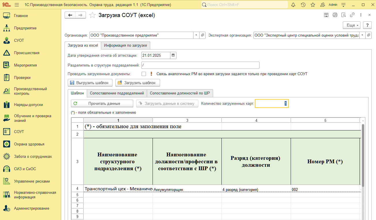The height and width of the screenshot is (220, 376).
Task: Click Прочитать данные button
Action: click(102, 103)
